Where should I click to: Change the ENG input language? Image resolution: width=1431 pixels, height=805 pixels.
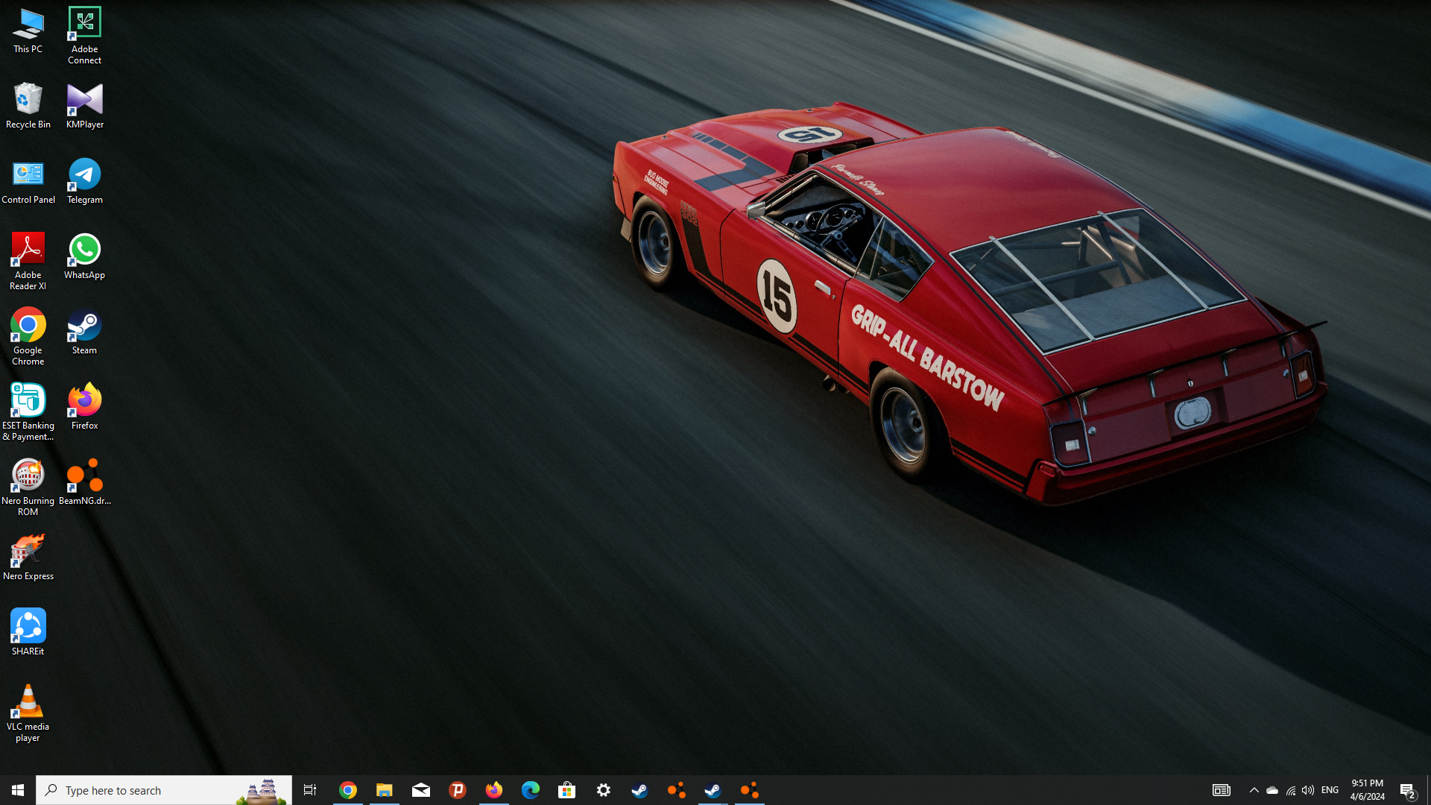[1330, 790]
